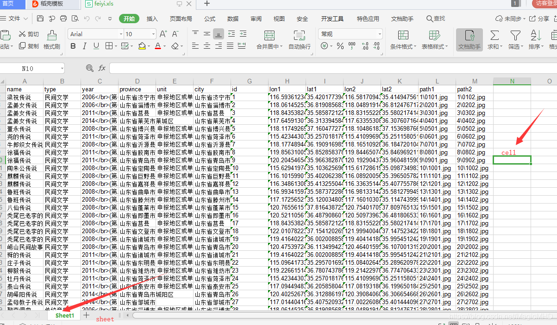Apply thousands separator style
This screenshot has height=325, width=557.
pyautogui.click(x=352, y=46)
